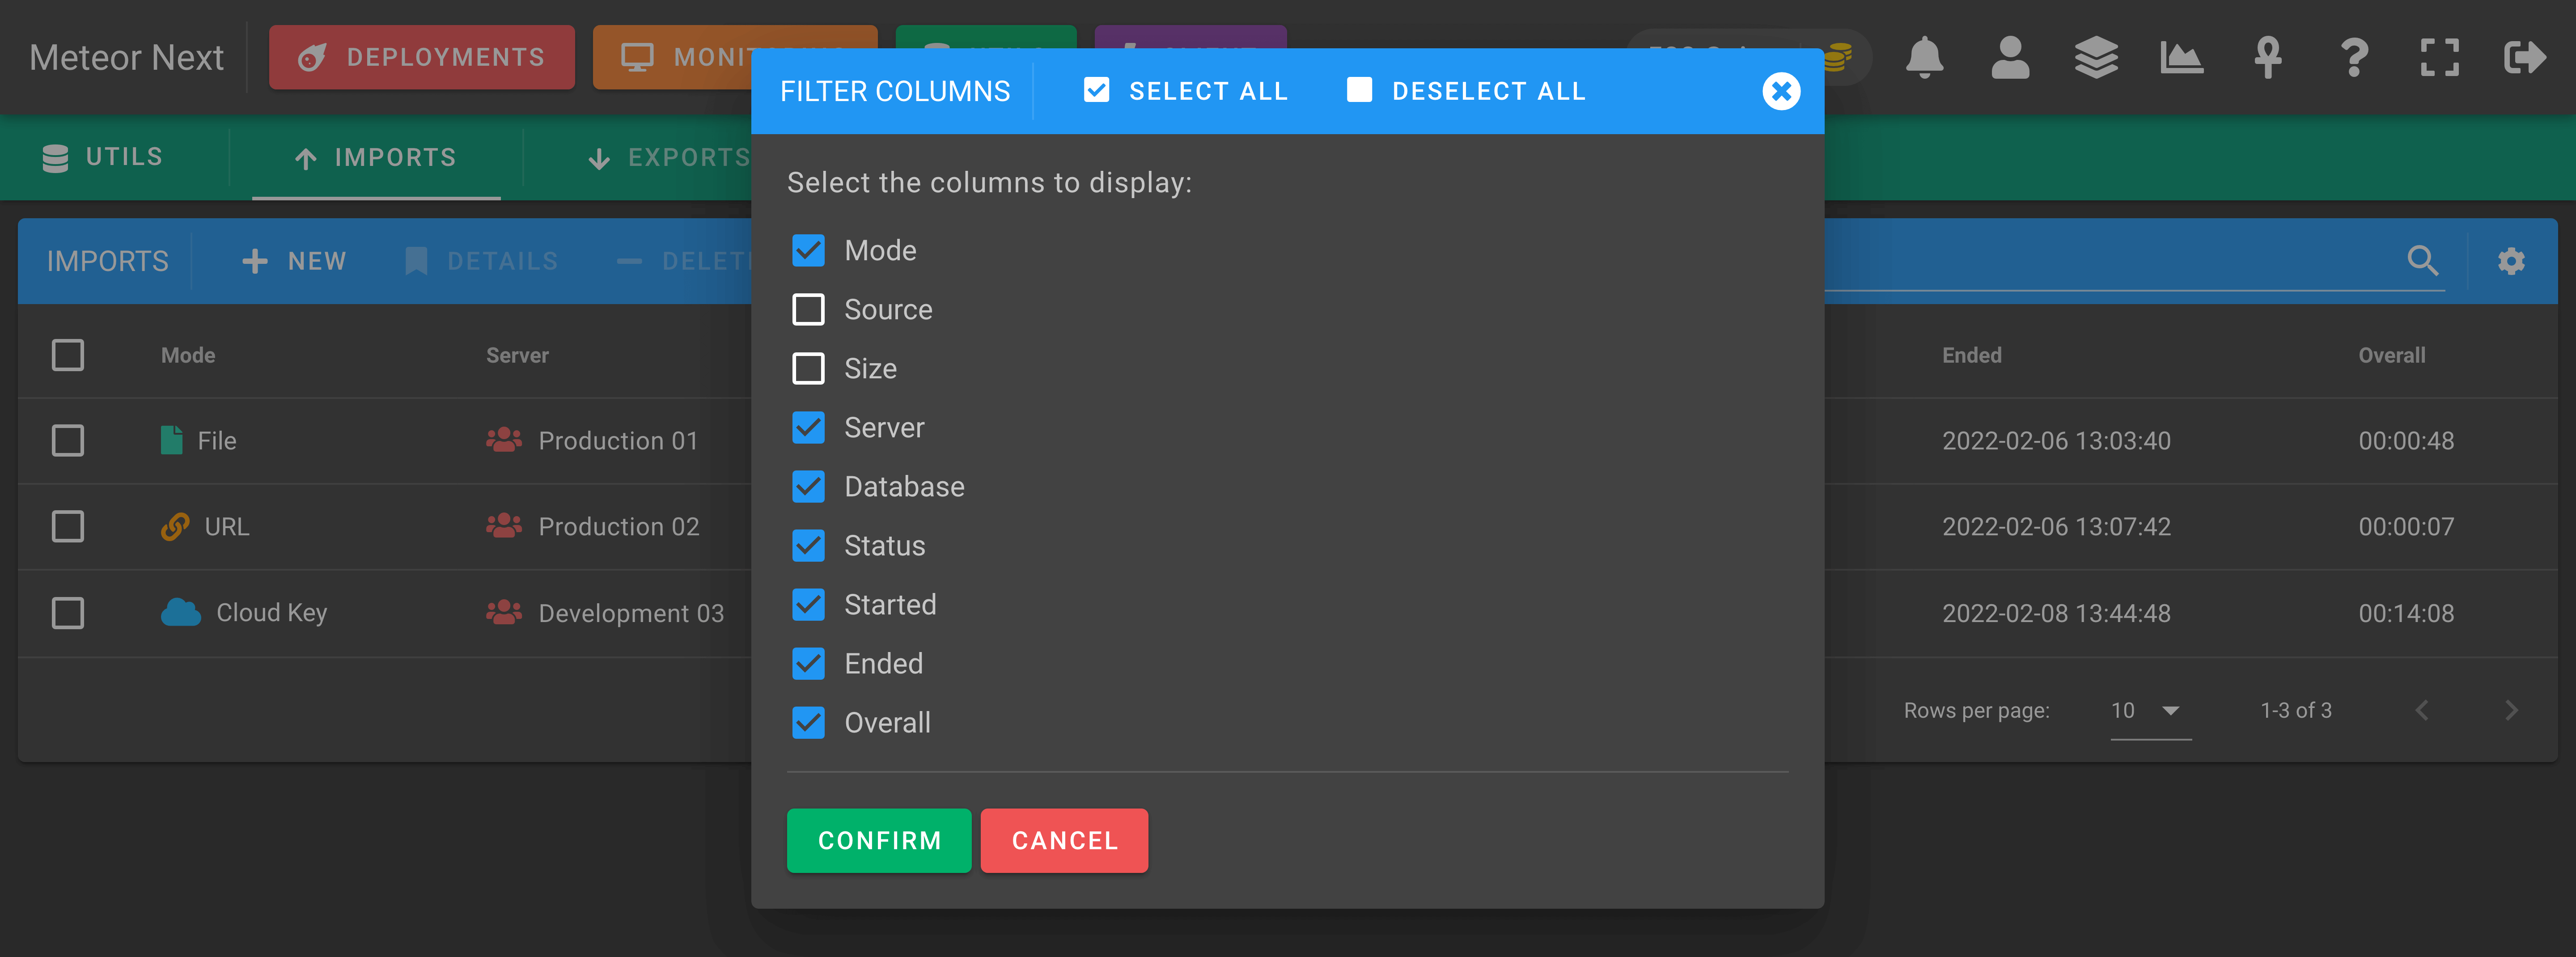Click the Production 02 server group icon
Screen dimensions: 2576x957
(504, 526)
